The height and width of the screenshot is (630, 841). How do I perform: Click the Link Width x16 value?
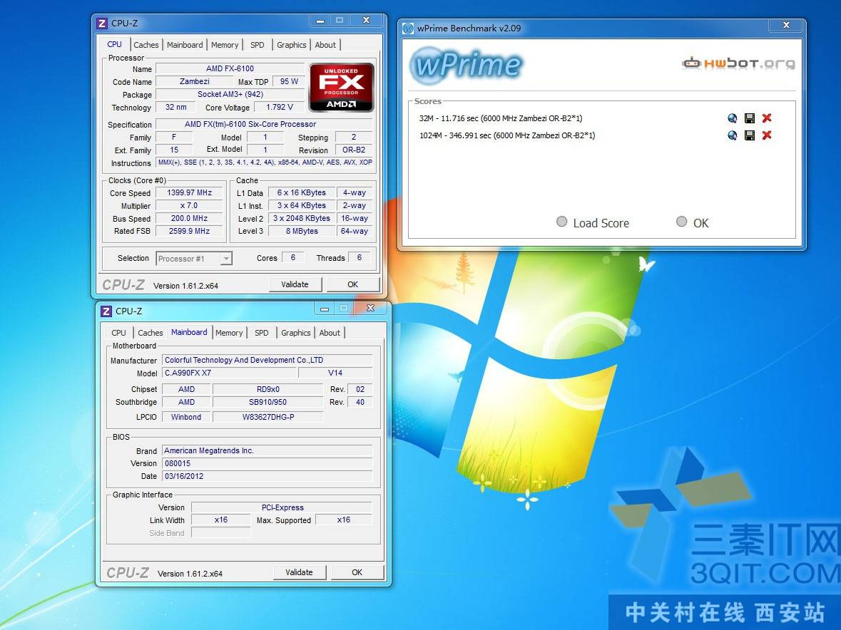click(x=221, y=520)
